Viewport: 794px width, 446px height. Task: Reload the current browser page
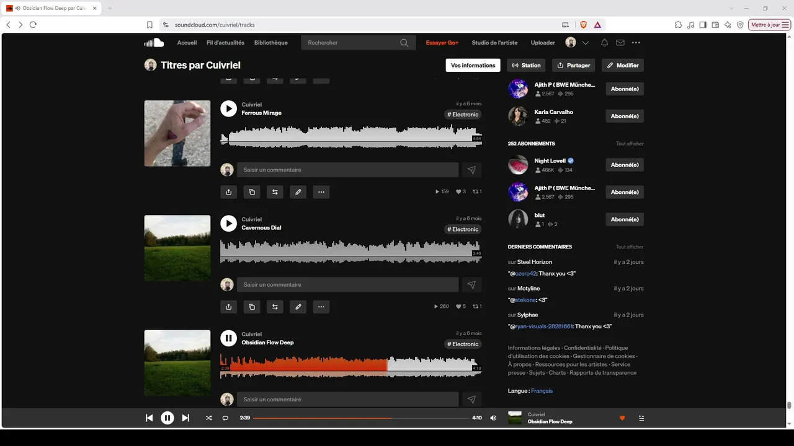click(33, 25)
